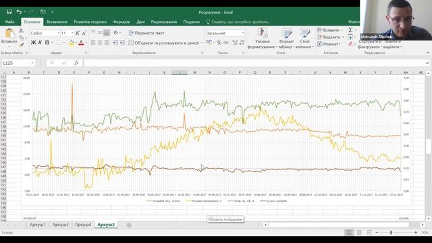Click the Page Layout view button in status bar
The height and width of the screenshot is (243, 432).
coord(359,232)
